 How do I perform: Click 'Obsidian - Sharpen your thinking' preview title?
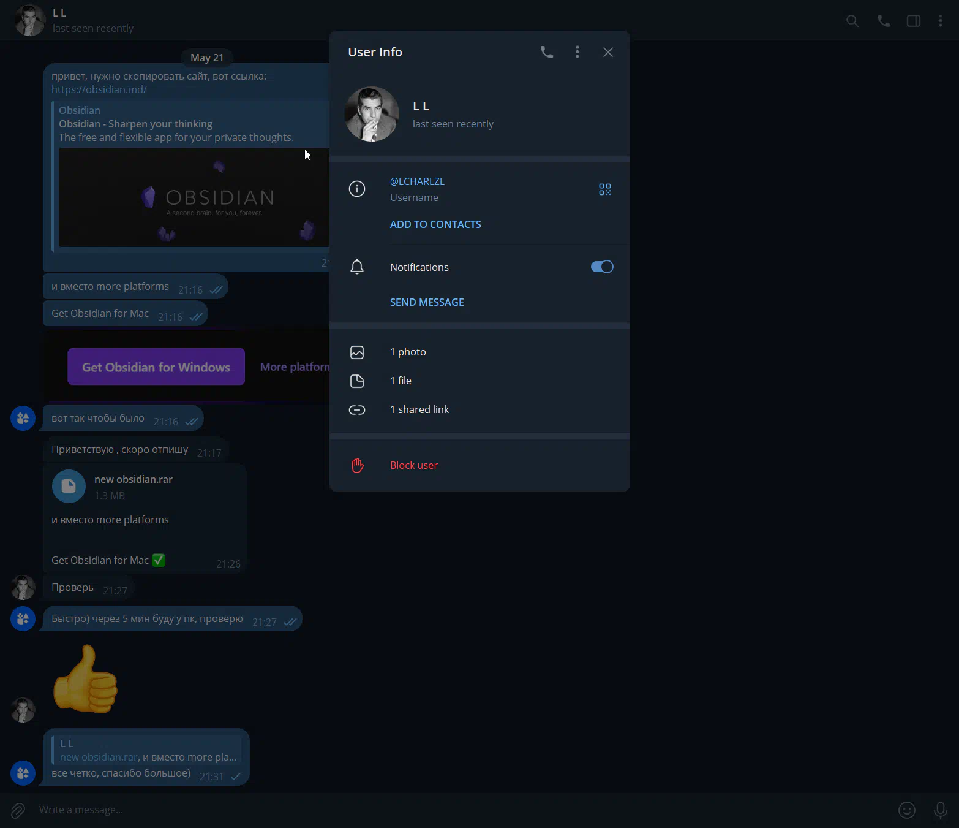point(135,124)
